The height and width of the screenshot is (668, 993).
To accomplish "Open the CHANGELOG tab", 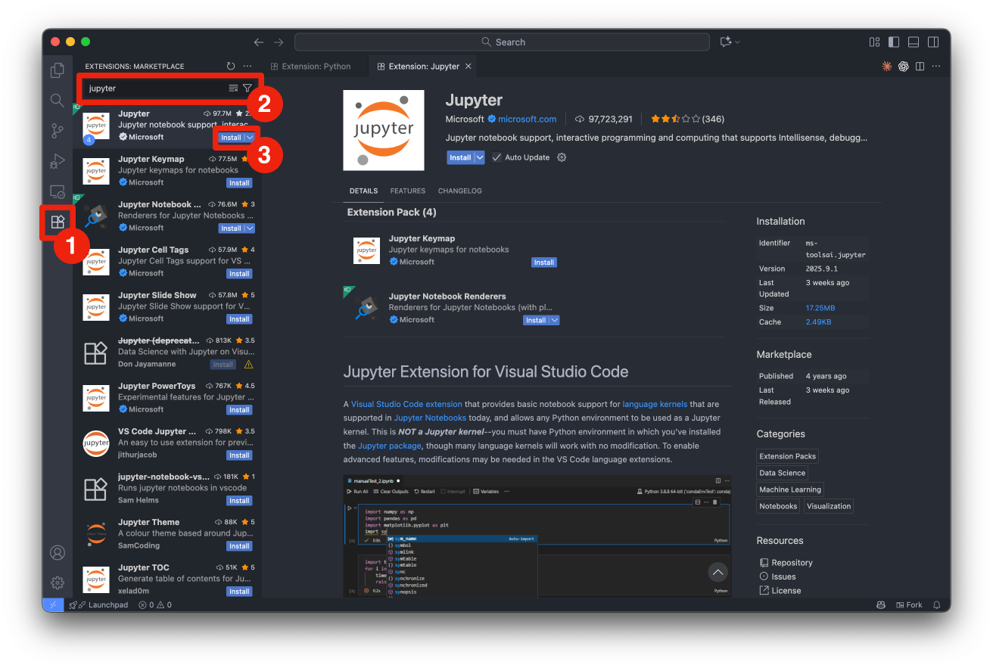I will [459, 191].
